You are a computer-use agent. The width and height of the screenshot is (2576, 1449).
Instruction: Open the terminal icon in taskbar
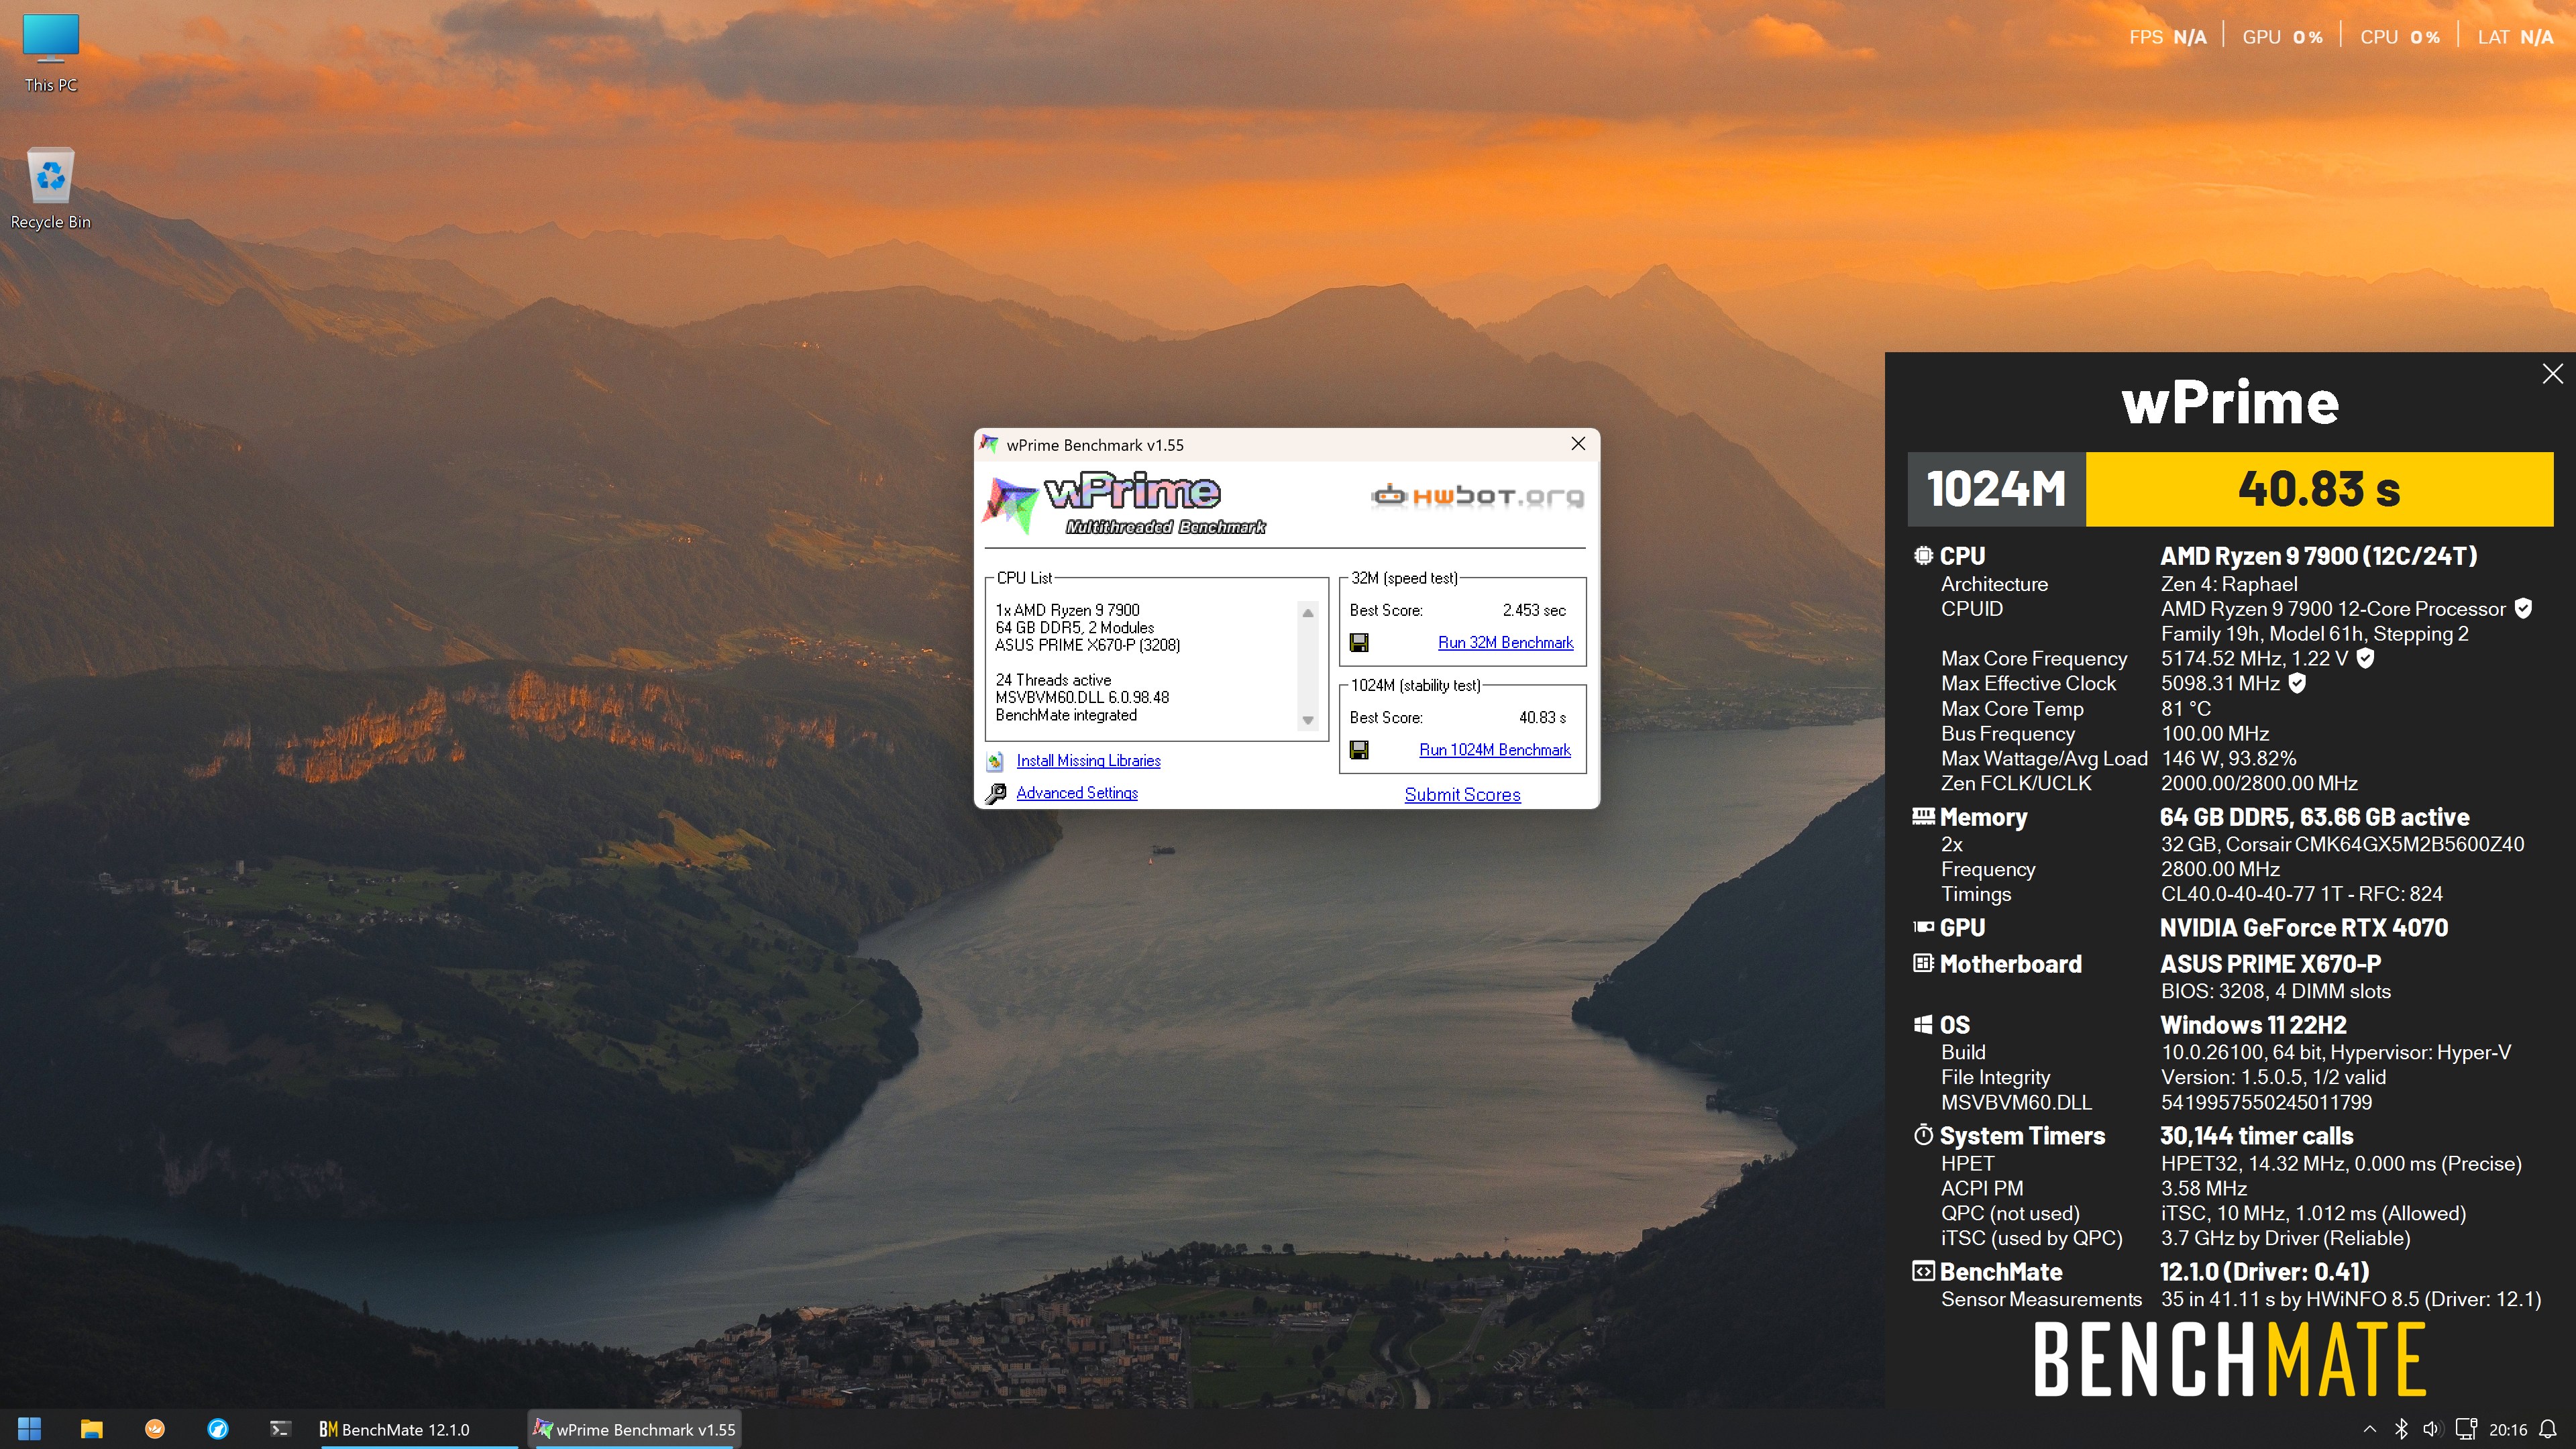(280, 1429)
